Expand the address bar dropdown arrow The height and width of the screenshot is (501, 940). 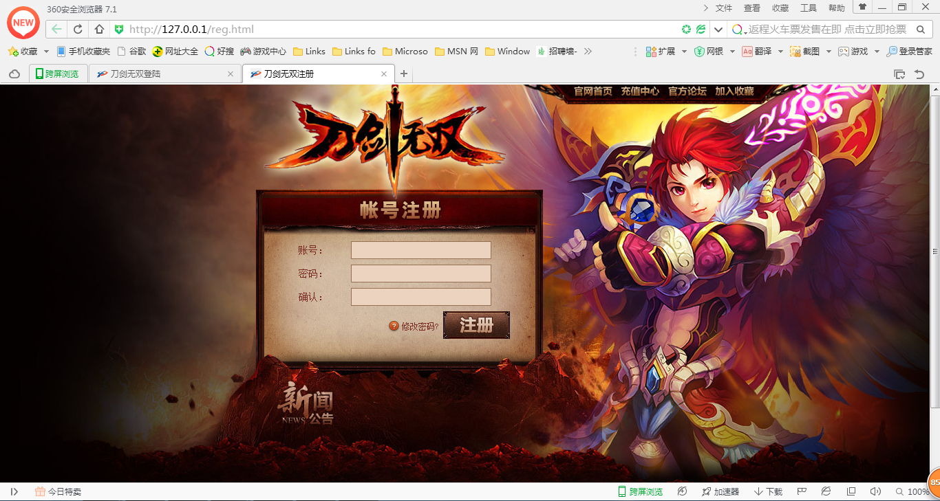(x=718, y=30)
